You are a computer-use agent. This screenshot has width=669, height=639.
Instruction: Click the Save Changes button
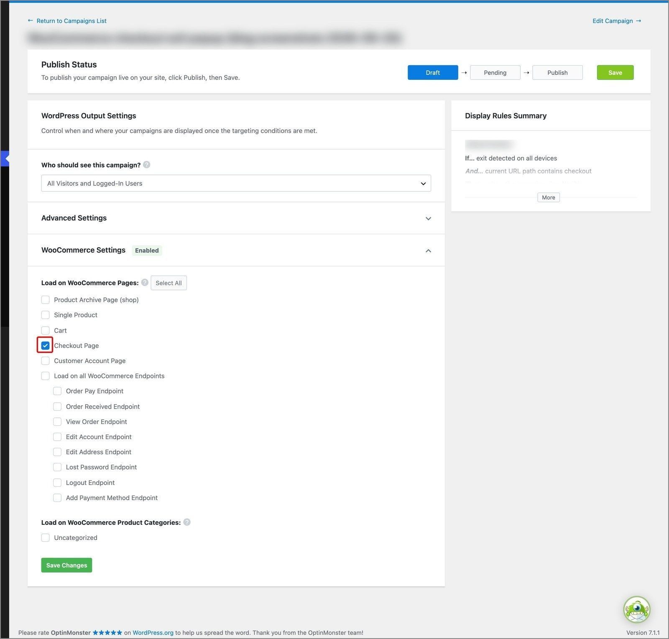pos(66,565)
